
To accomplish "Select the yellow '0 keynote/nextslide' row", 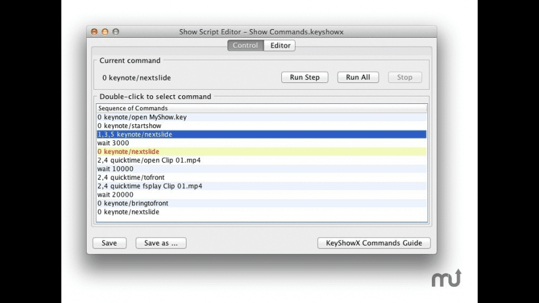I will (261, 151).
